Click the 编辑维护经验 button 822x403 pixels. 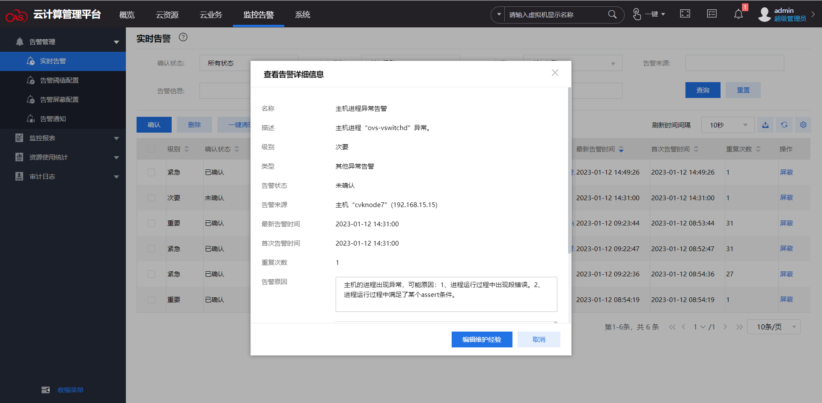pyautogui.click(x=482, y=339)
